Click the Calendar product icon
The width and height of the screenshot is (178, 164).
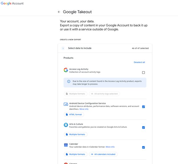(x=66, y=145)
